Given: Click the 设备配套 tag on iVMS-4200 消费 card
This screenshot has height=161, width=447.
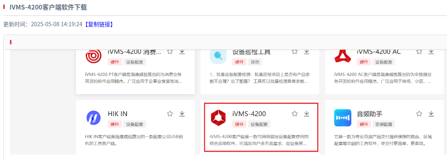Looking at the screenshot, I should coord(135,62).
